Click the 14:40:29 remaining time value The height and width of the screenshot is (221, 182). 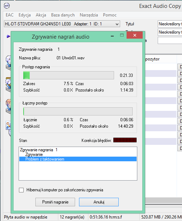(x=126, y=126)
